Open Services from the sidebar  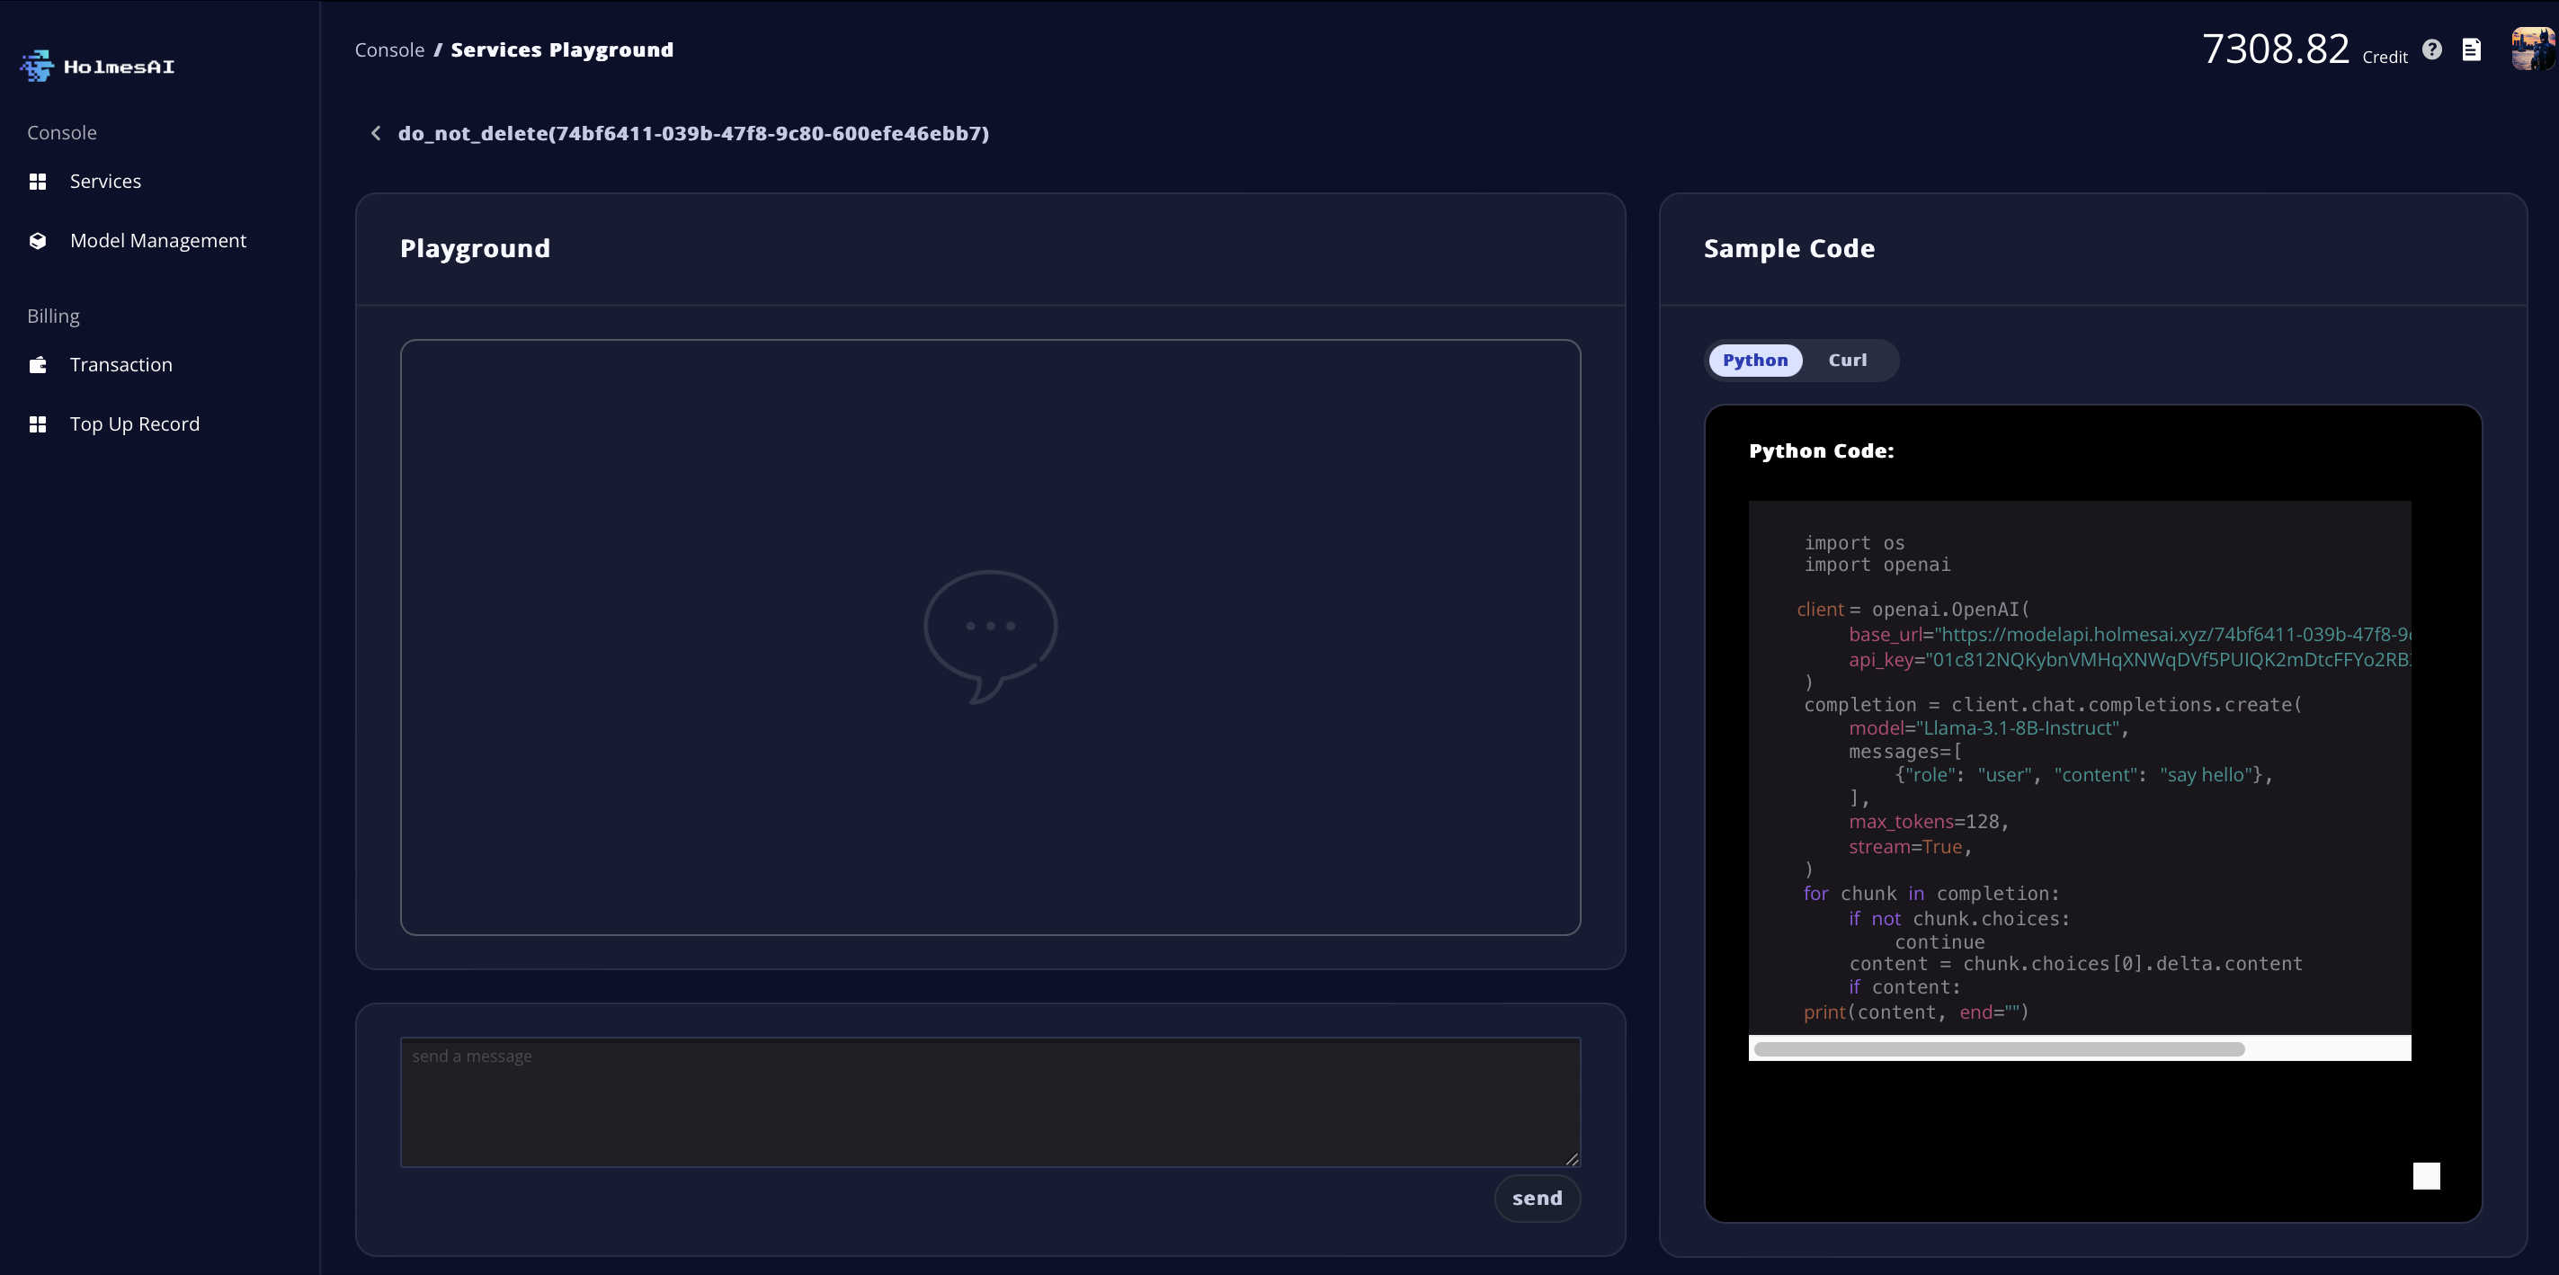[105, 181]
